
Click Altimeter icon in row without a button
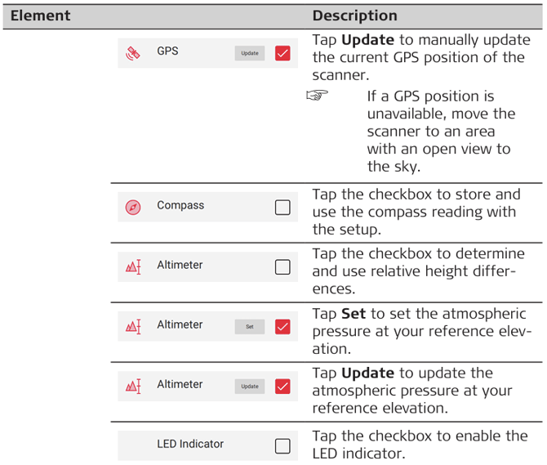pyautogui.click(x=133, y=266)
